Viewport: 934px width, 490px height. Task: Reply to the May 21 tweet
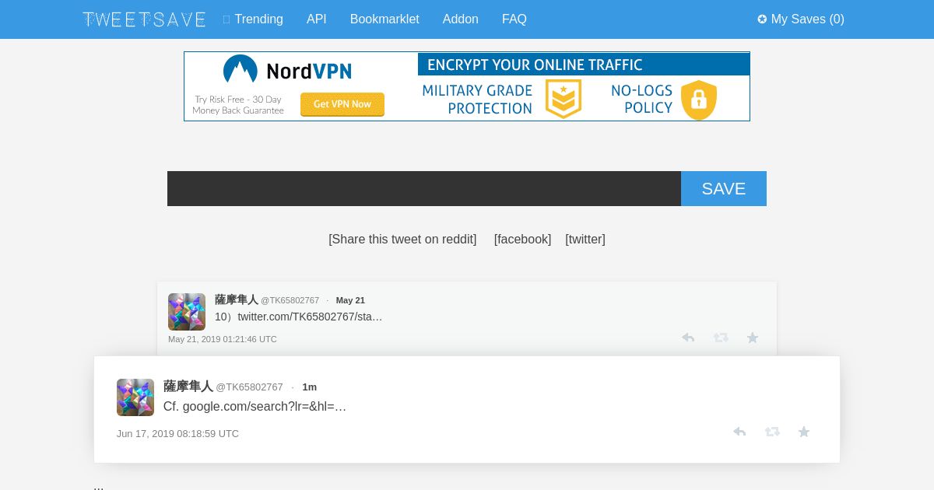tap(688, 338)
